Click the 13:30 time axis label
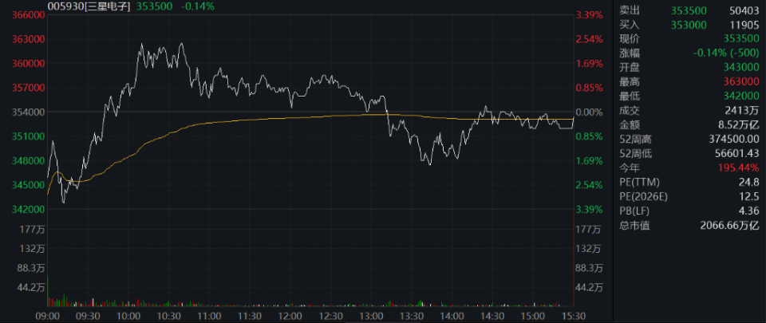This screenshot has height=323, width=766. point(412,315)
